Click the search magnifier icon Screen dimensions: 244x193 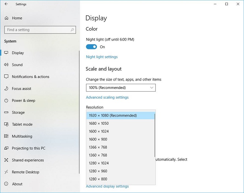72,30
